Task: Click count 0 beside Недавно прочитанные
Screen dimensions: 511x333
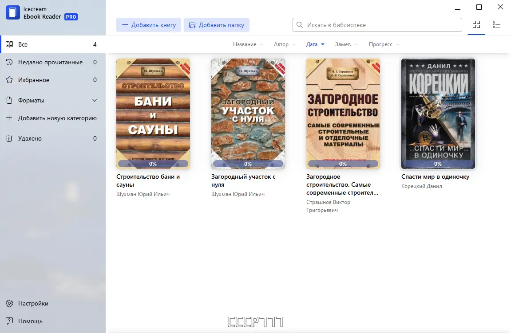Action: tap(95, 62)
